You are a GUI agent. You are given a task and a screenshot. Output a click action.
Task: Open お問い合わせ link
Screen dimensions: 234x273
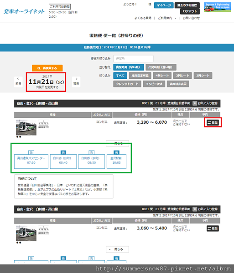(191, 18)
